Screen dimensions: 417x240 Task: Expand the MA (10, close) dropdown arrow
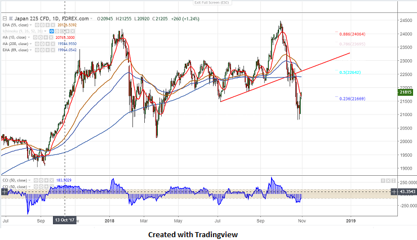29,38
